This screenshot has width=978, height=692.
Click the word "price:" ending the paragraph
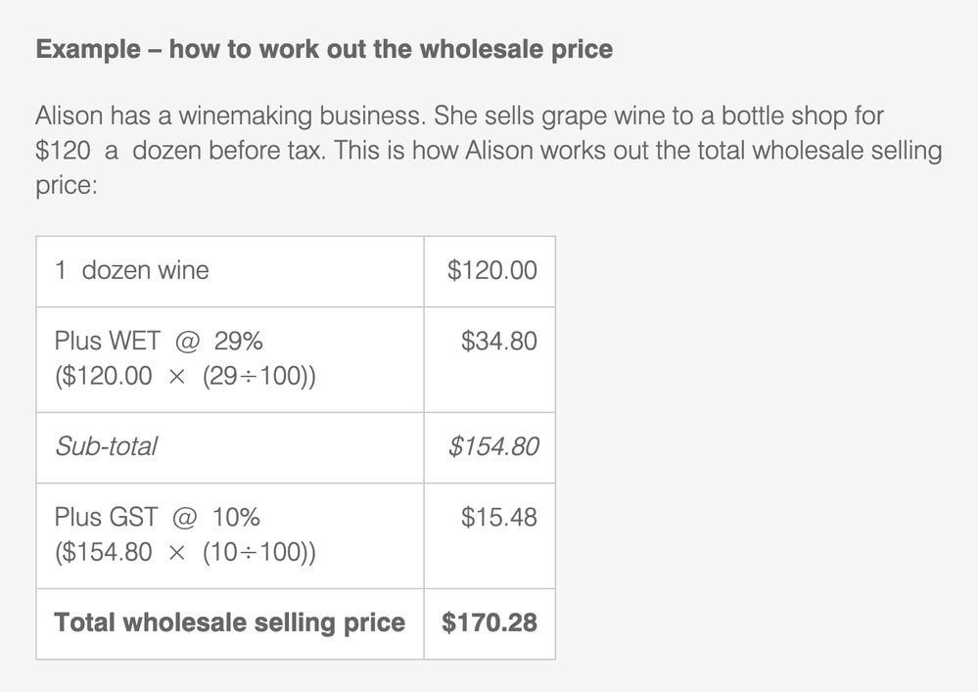tap(67, 186)
